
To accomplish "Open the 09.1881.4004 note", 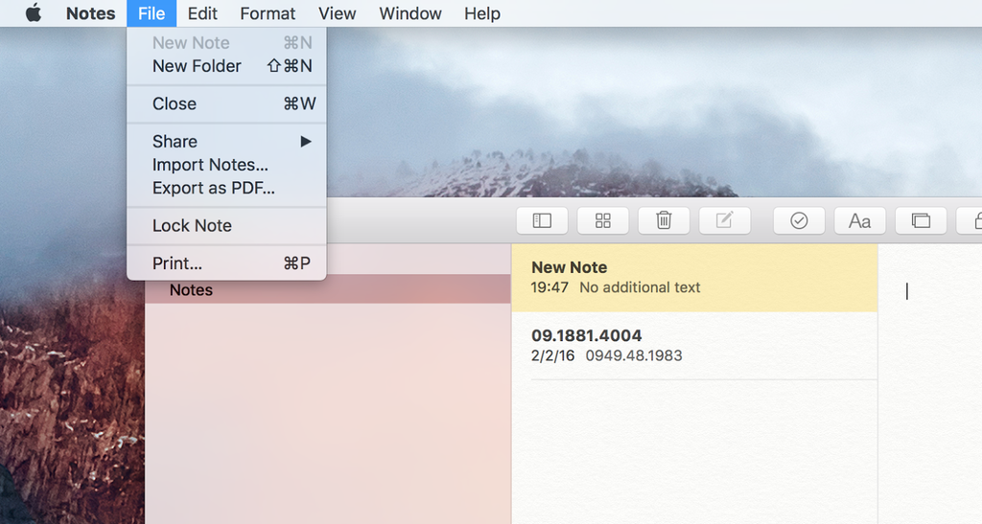I will click(x=694, y=345).
